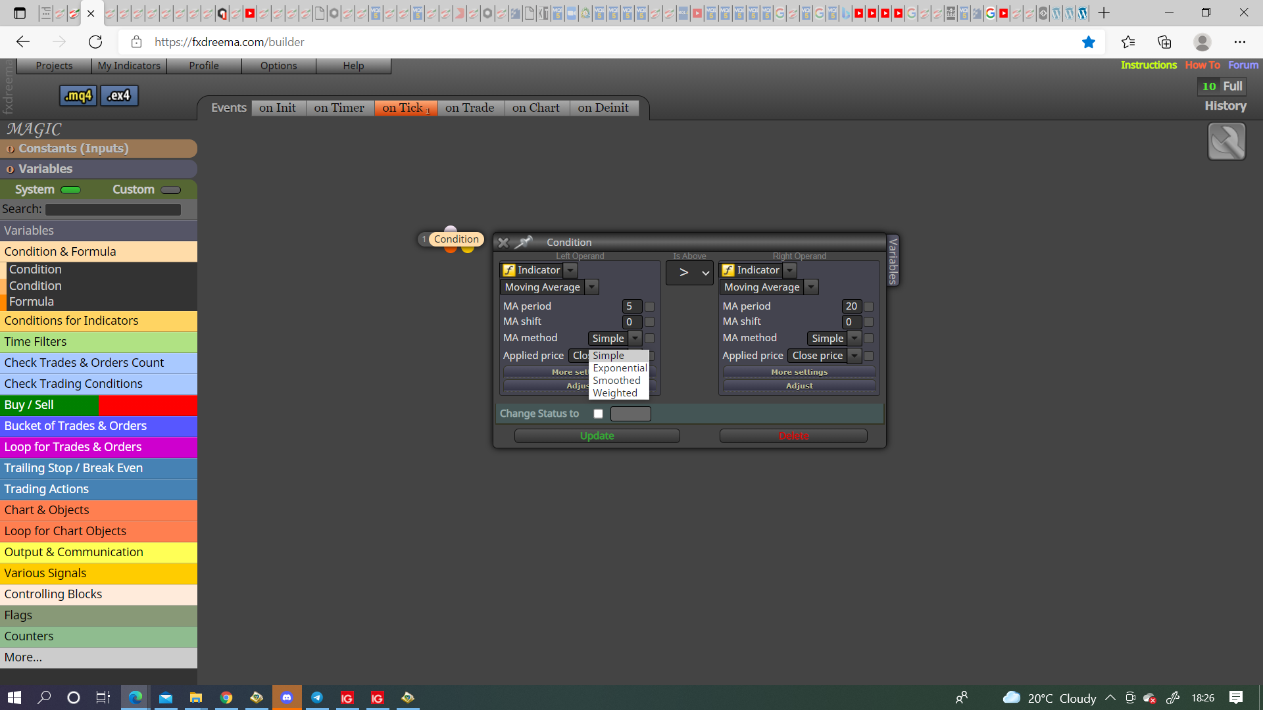Open the Options menu

pos(279,66)
